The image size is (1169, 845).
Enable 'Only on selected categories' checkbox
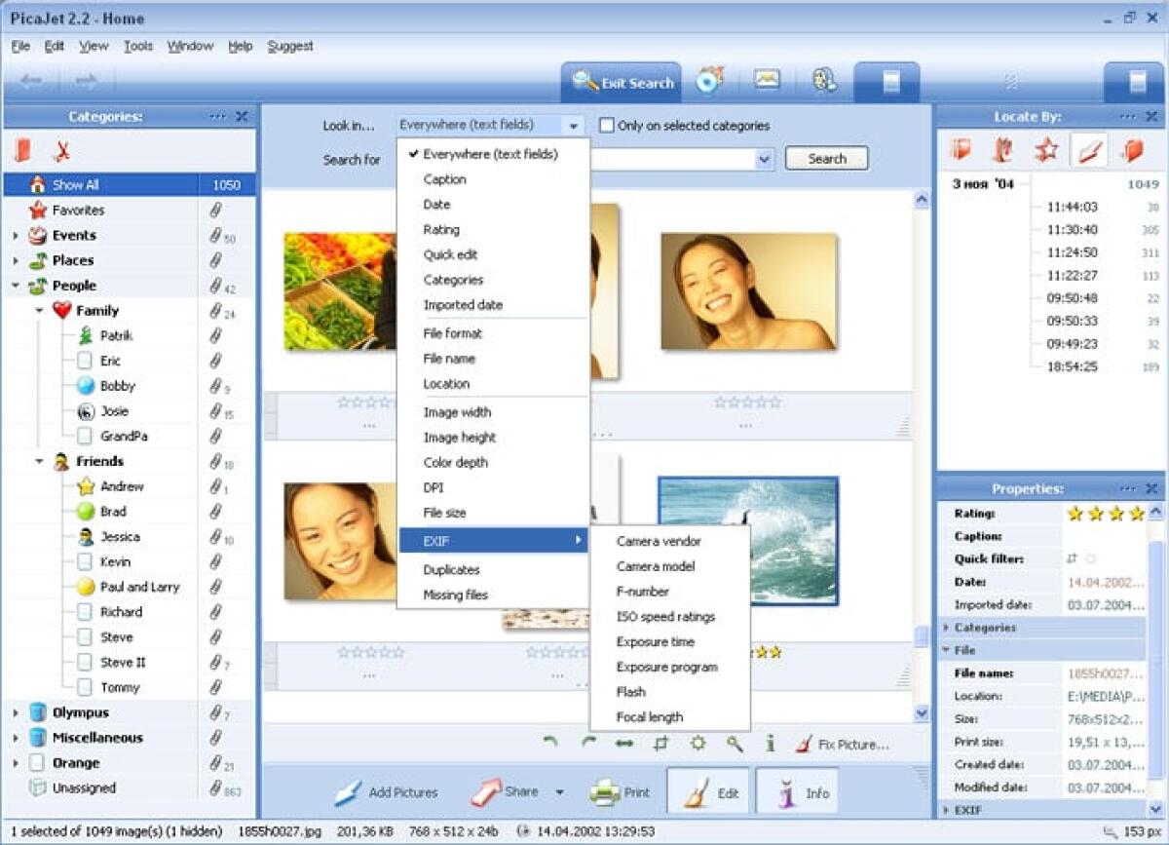tap(606, 125)
